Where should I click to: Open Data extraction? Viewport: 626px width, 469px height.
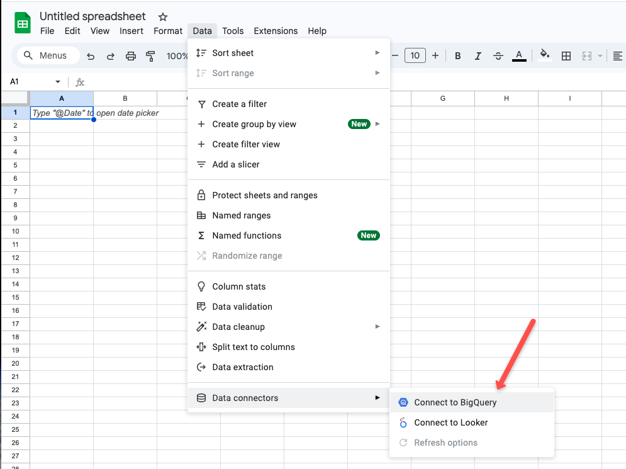289,367
